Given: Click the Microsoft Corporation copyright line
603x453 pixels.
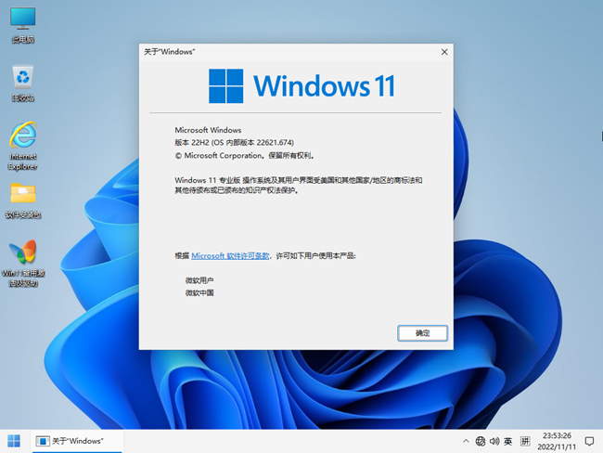Looking at the screenshot, I should [245, 156].
